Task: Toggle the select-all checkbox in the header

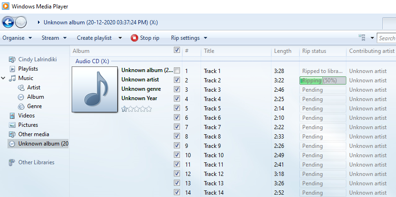Action: 177,50
